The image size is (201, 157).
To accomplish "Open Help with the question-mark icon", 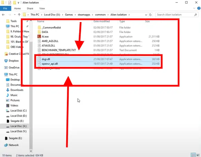I will pos(199,9).
